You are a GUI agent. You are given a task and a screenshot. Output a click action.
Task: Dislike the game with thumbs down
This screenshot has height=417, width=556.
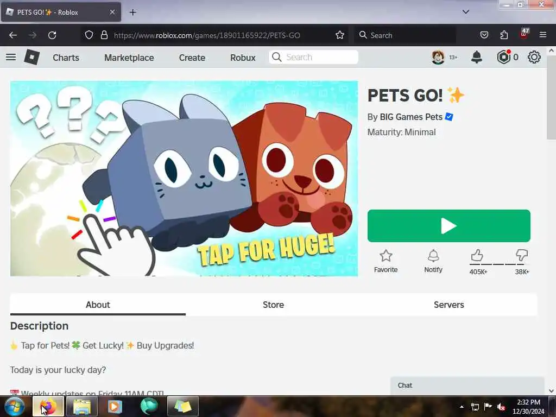(x=522, y=255)
